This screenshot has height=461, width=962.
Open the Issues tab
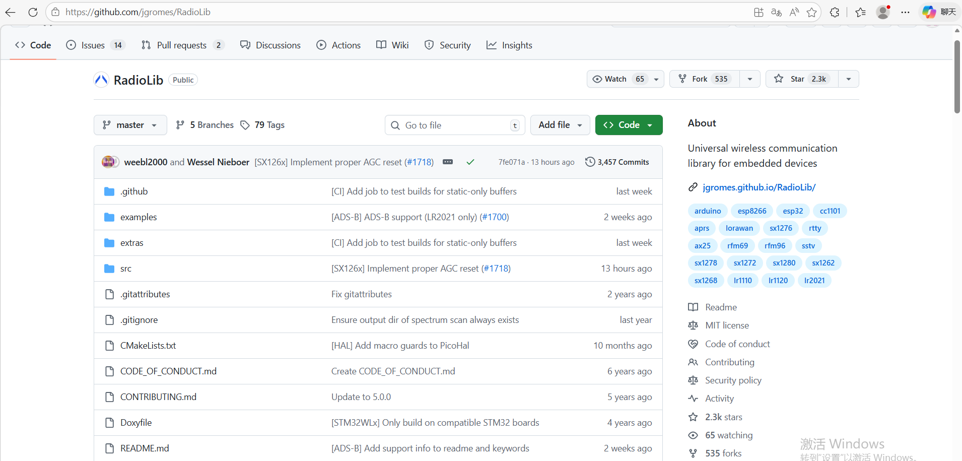96,45
